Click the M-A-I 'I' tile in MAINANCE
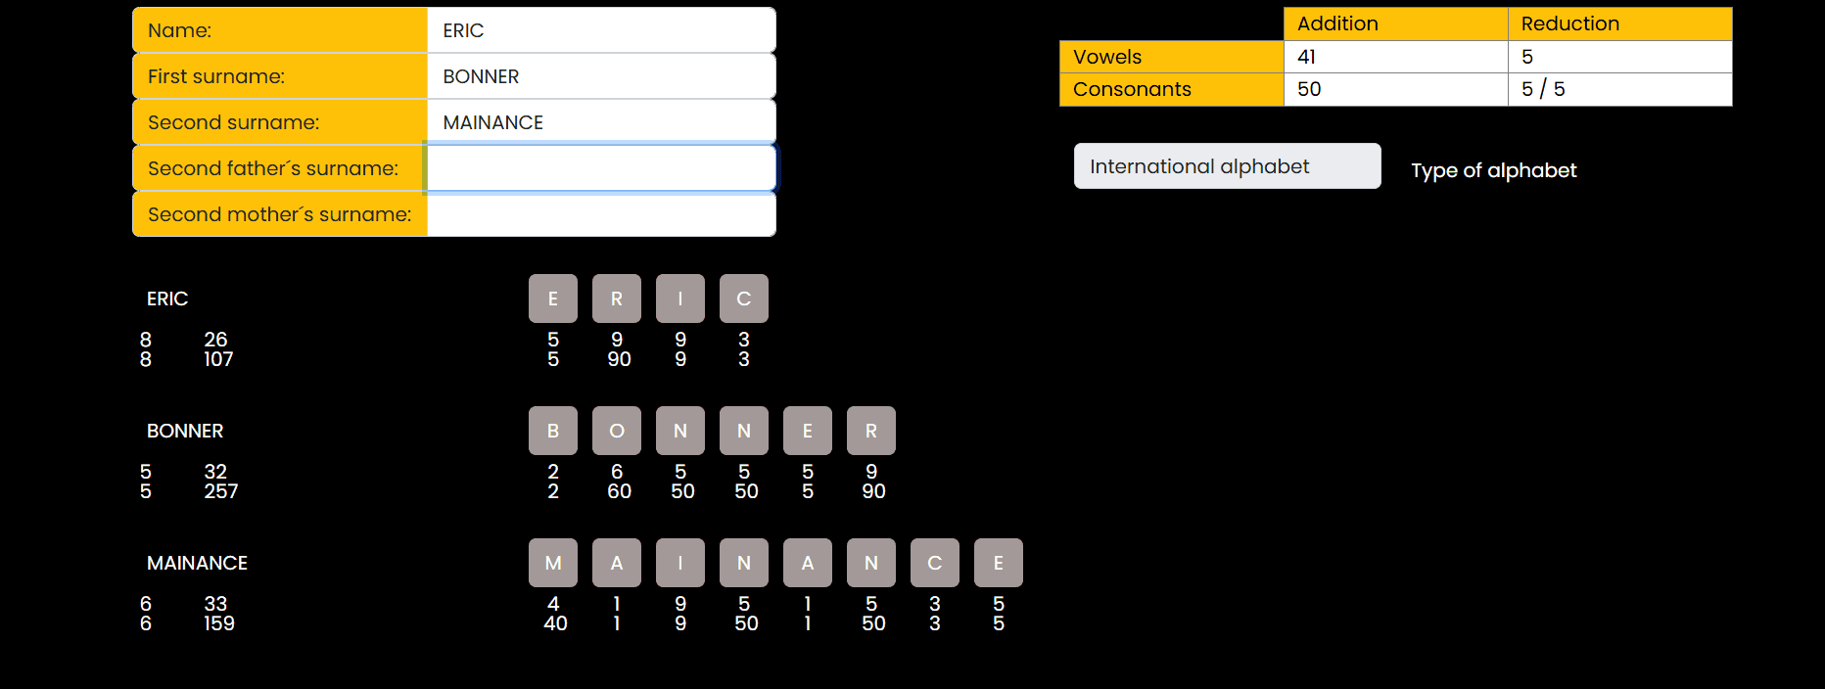The width and height of the screenshot is (1825, 689). 680,563
